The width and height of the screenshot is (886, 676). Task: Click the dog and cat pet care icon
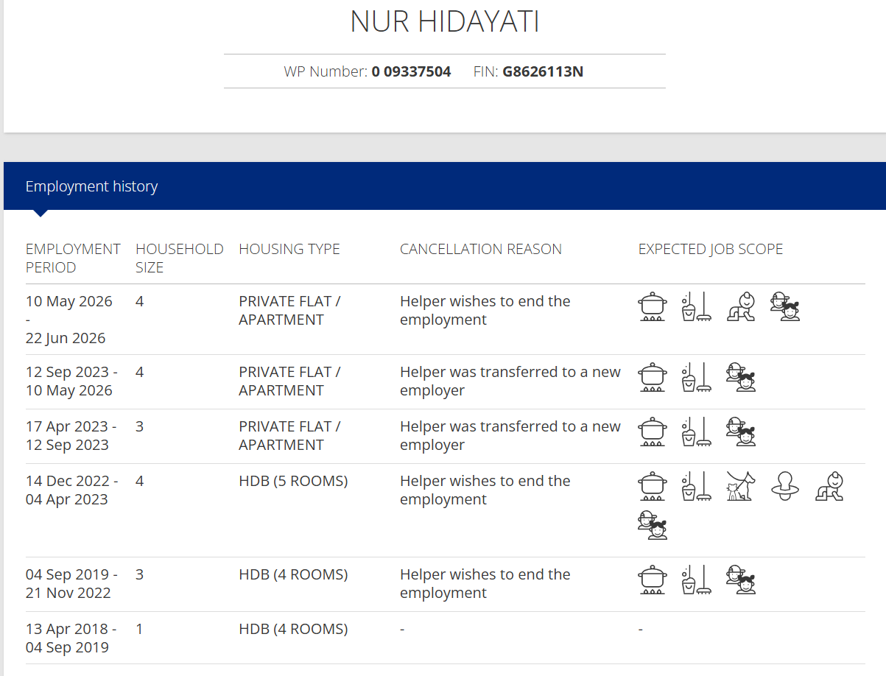[741, 487]
